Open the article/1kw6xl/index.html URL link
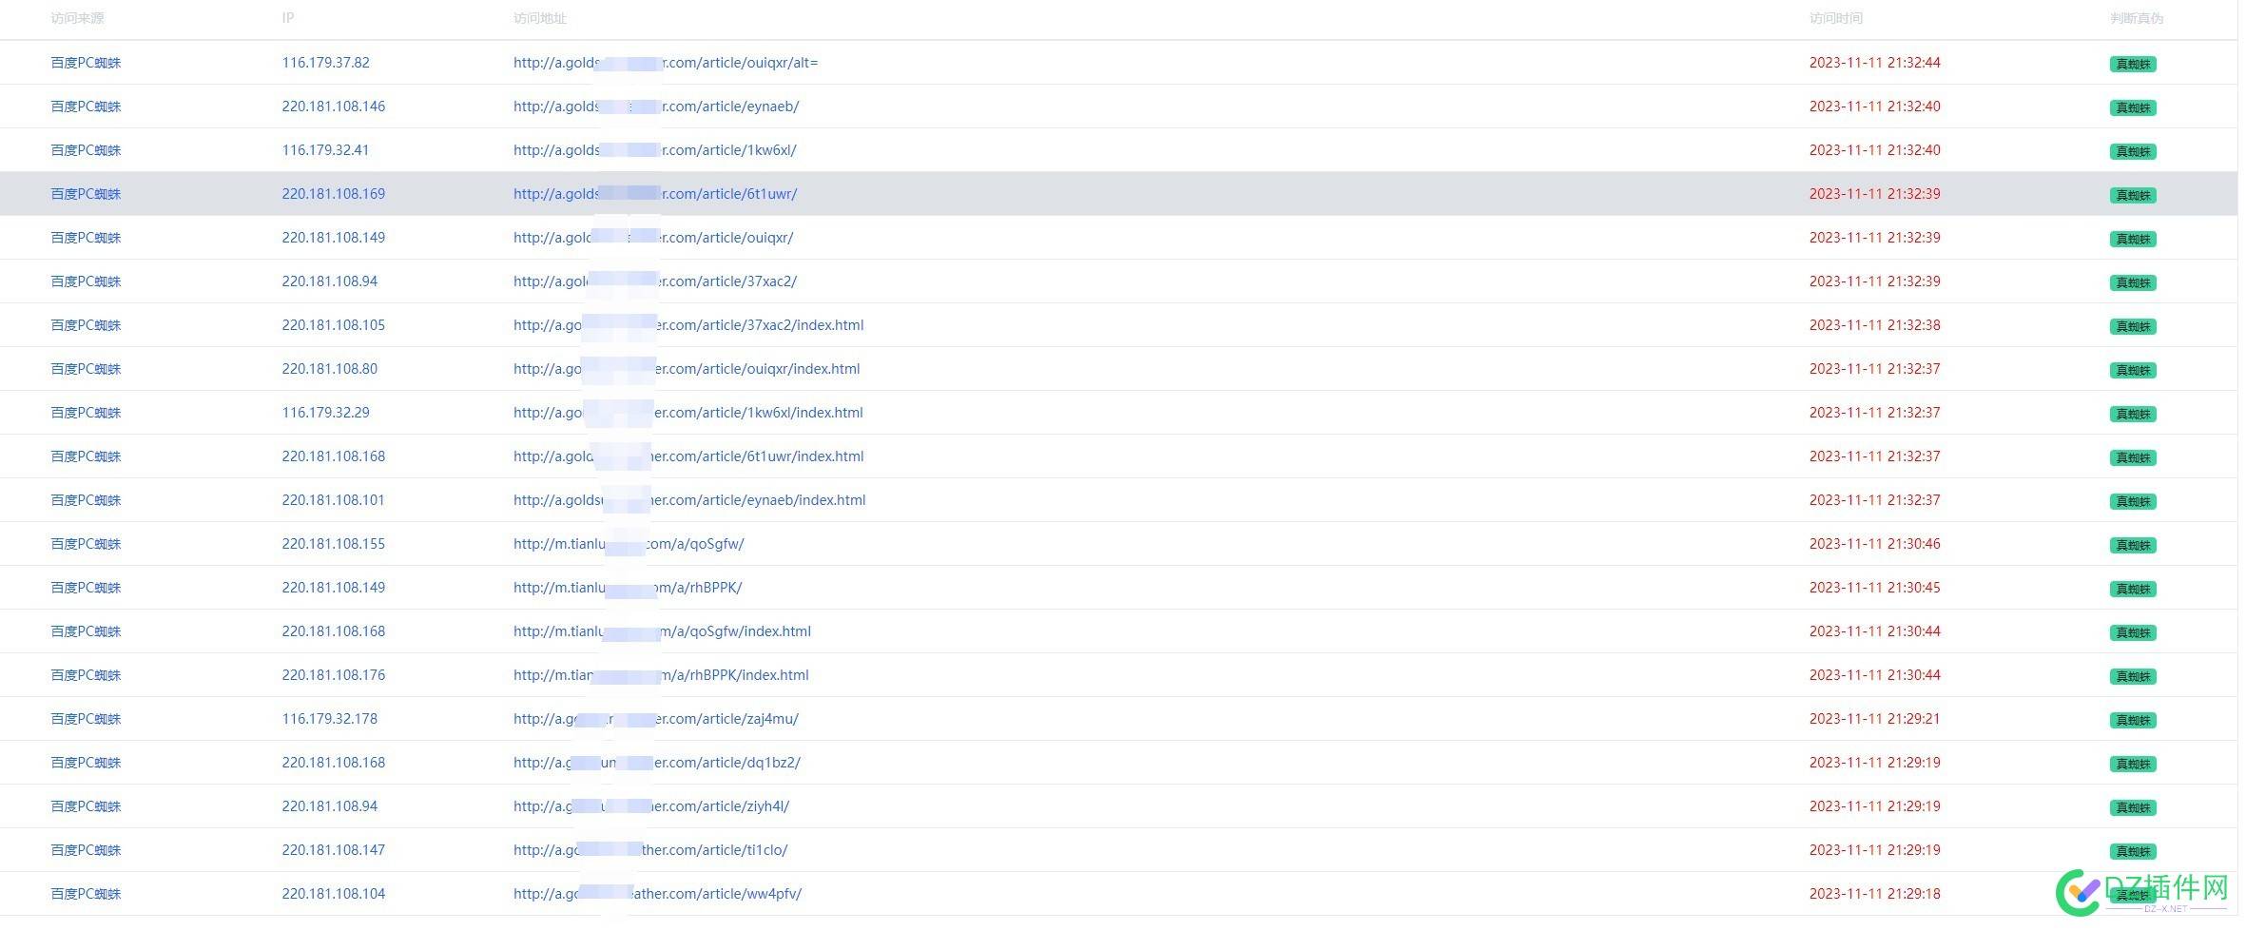This screenshot has width=2246, height=931. coord(688,413)
